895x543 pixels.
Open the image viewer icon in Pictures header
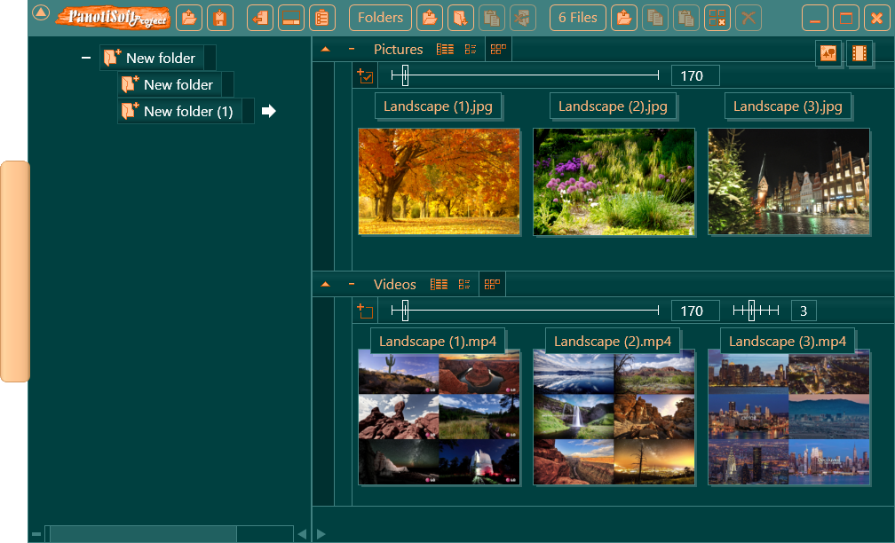pos(828,53)
